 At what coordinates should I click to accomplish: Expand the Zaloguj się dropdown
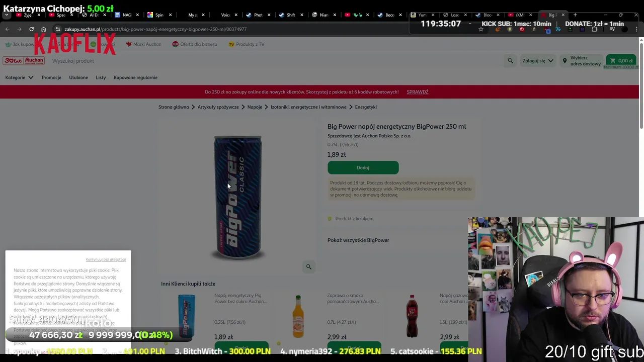(538, 61)
